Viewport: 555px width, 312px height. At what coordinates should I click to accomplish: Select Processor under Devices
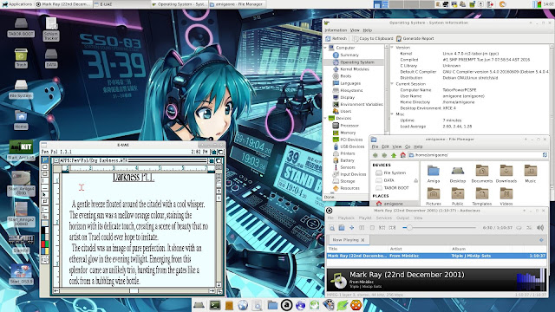pyautogui.click(x=345, y=125)
